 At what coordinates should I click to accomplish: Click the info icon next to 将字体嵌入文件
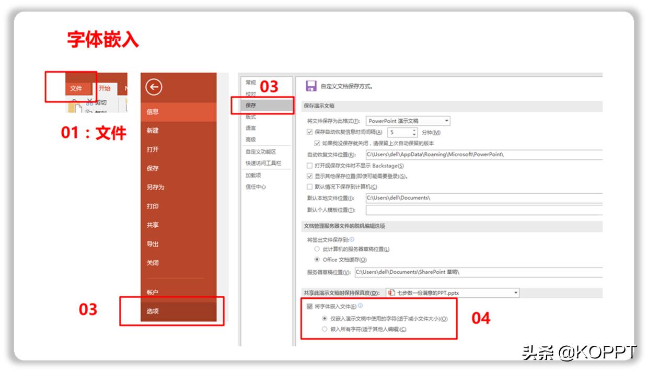point(361,306)
